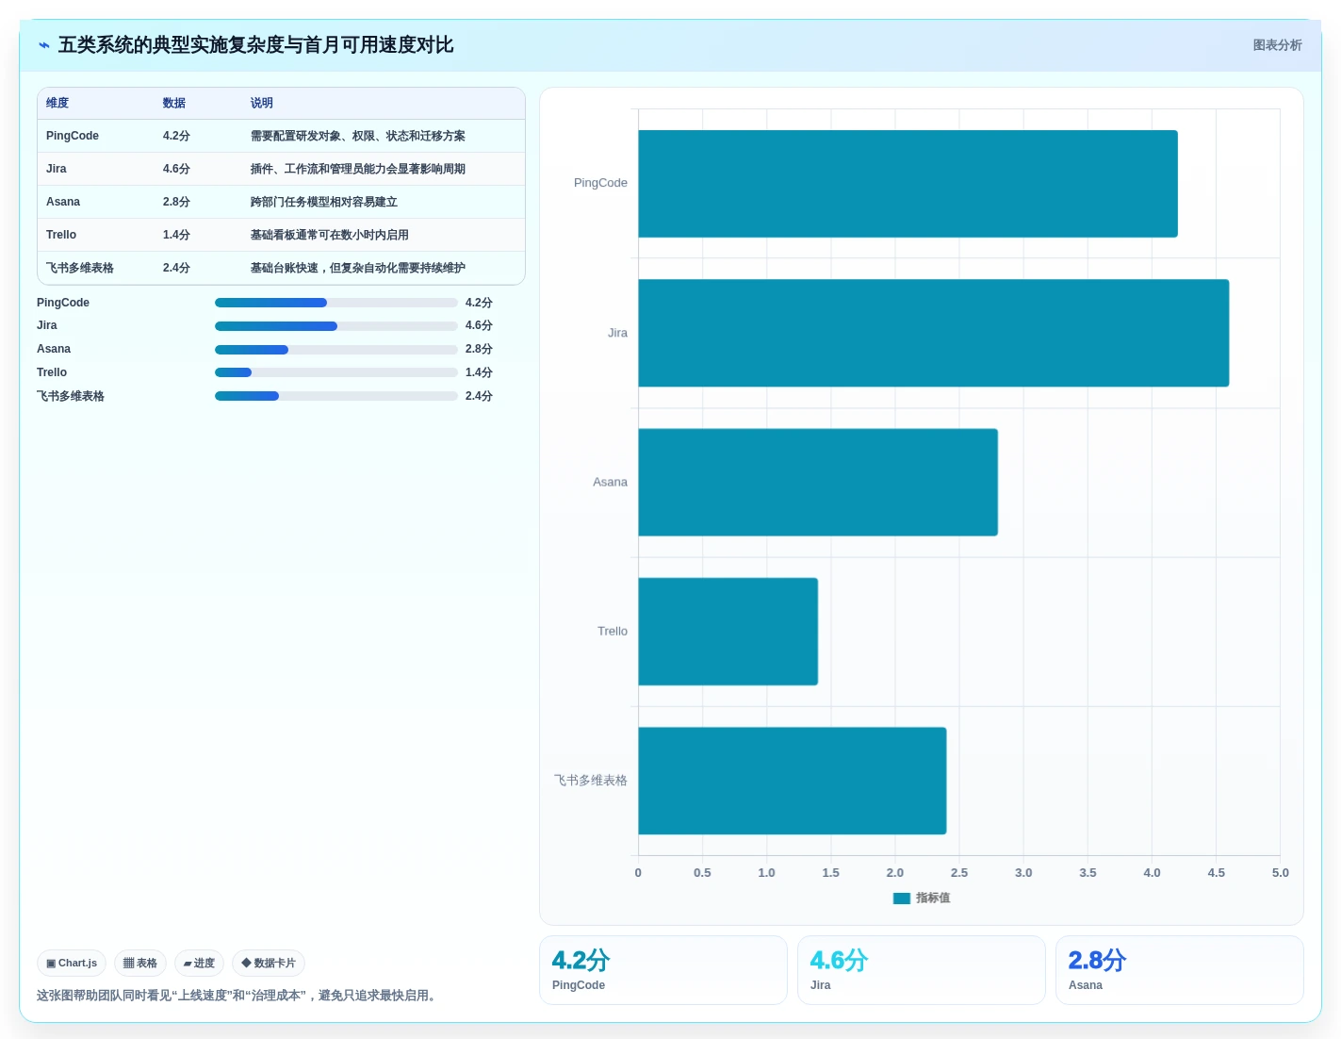Click the 4.2分 value in the table
Screen dimensions: 1341x1039
[x=176, y=136]
